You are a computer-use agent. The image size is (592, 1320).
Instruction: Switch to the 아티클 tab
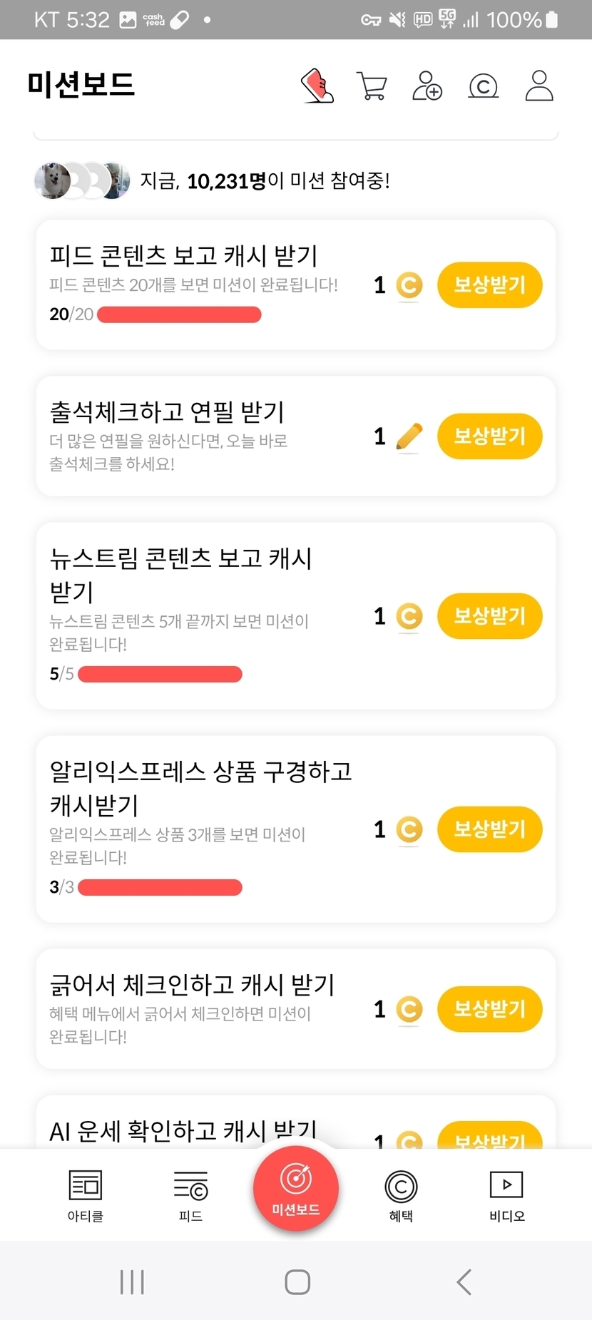click(x=86, y=1196)
